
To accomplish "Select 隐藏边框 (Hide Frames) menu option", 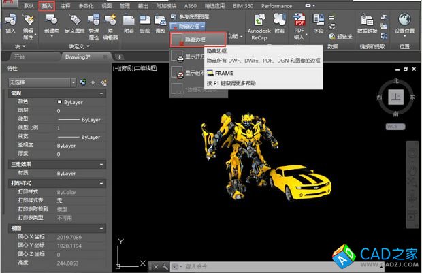I will point(195,40).
